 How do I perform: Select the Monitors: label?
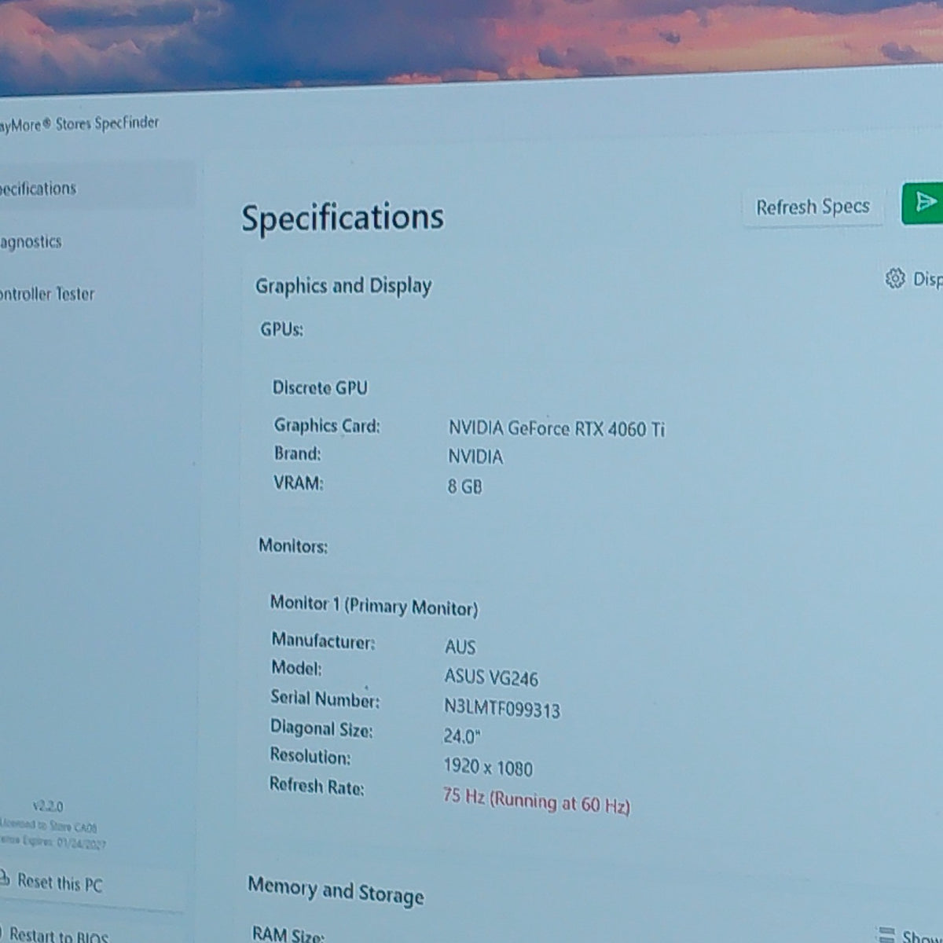coord(293,545)
